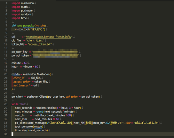Click 'toot_ponpoko(mstdn)' call on line 34
This screenshot has width=174, height=138.
29,127
